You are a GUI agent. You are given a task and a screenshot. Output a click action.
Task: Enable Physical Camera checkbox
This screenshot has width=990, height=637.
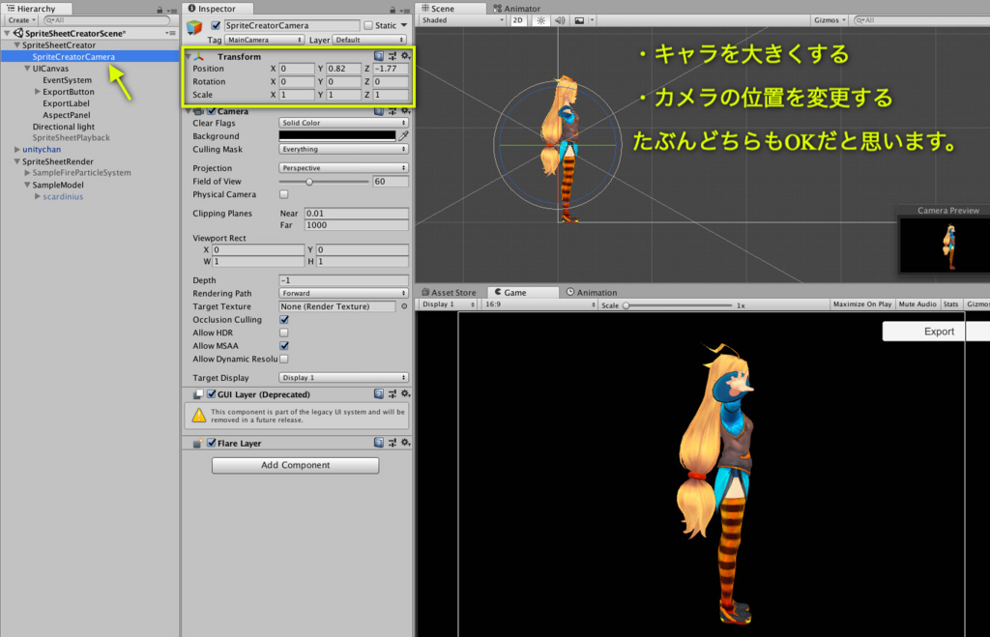point(284,194)
